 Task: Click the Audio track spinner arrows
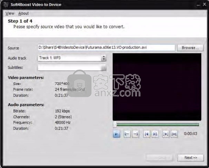pos(103,58)
